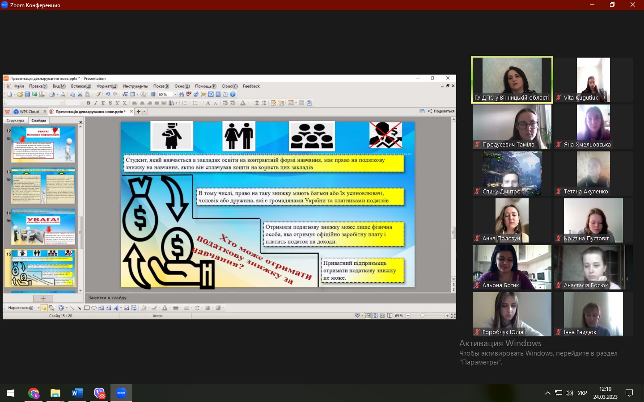Viewport: 644px width, 402px height.
Task: Click the zoom slider at 69%
Action: pos(422,316)
